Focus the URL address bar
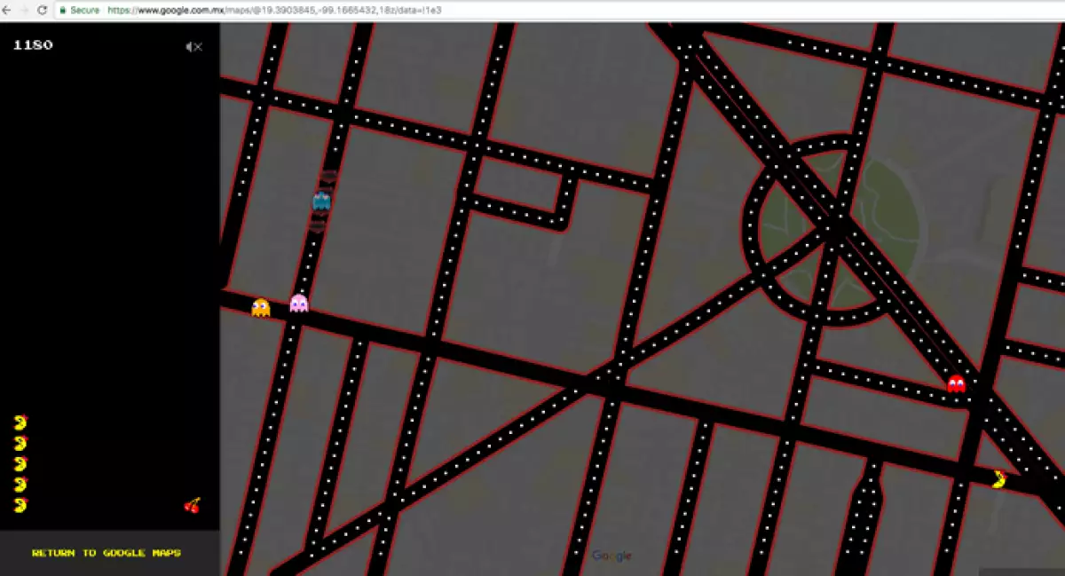 [355, 10]
